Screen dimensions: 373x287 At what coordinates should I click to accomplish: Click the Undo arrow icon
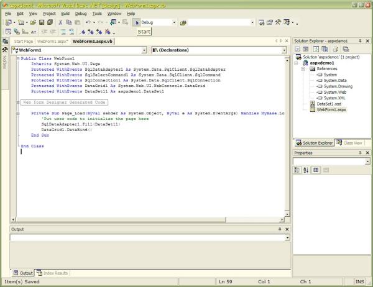88,22
